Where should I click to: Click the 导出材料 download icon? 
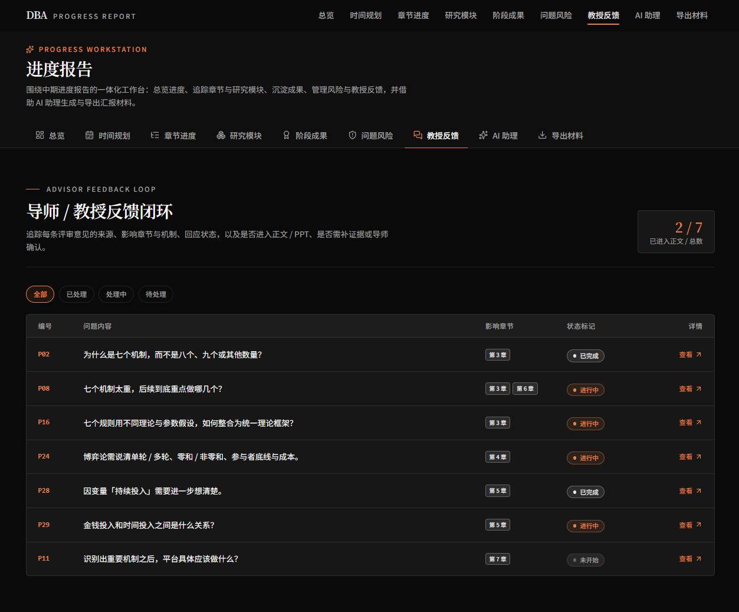543,135
